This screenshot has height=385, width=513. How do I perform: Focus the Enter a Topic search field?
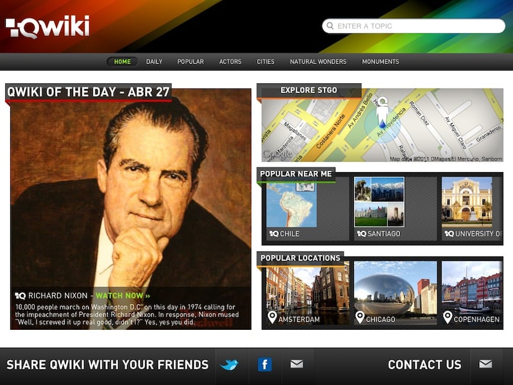tap(414, 26)
